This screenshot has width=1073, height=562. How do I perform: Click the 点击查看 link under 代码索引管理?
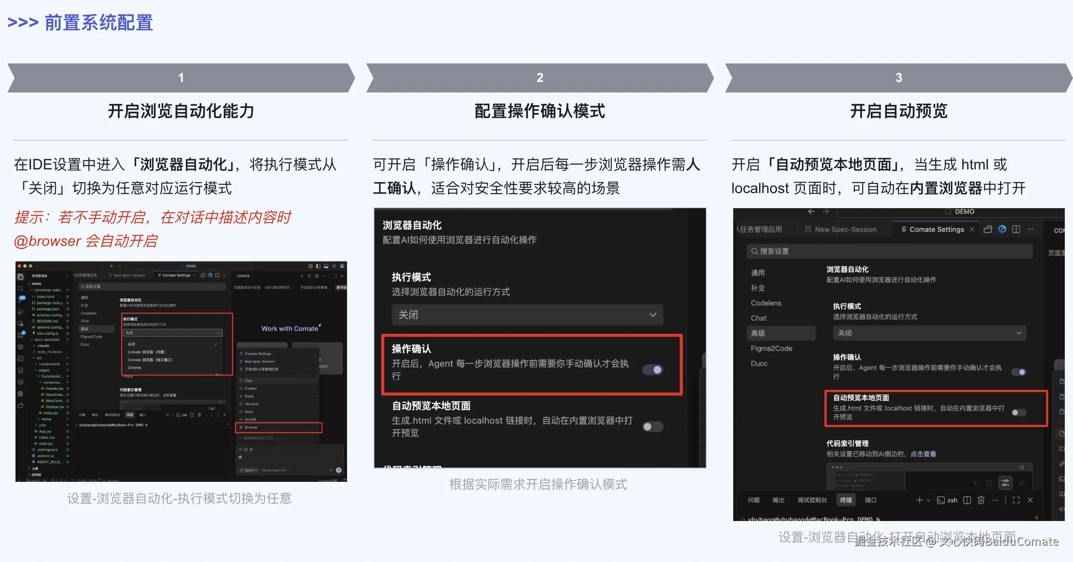point(923,454)
